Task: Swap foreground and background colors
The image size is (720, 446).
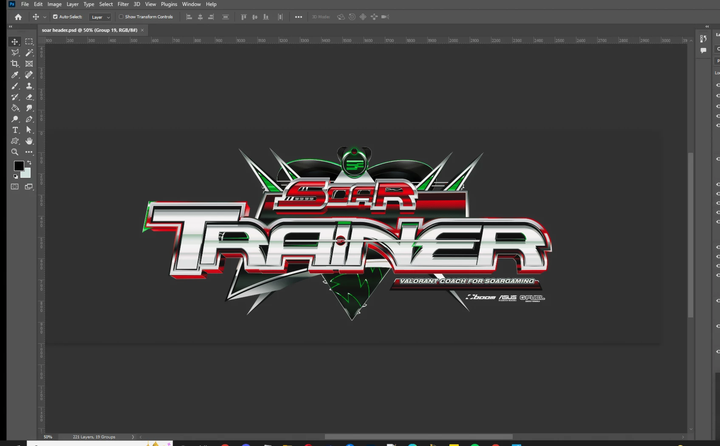Action: (x=29, y=163)
